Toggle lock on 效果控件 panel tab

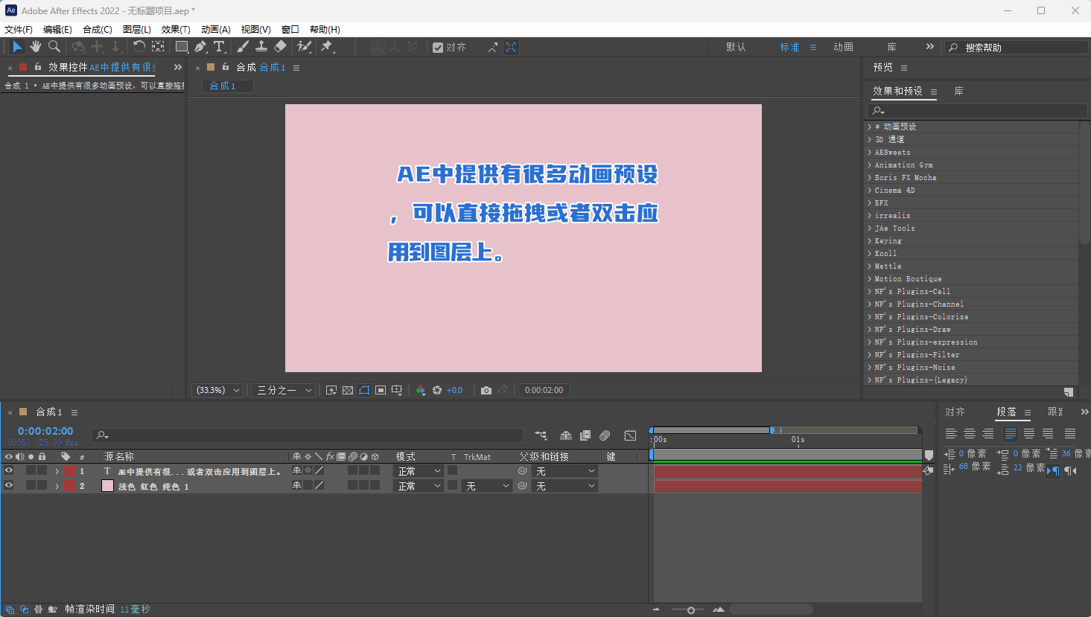(x=38, y=67)
